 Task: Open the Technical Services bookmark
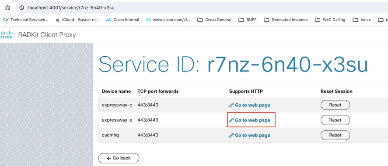26,20
